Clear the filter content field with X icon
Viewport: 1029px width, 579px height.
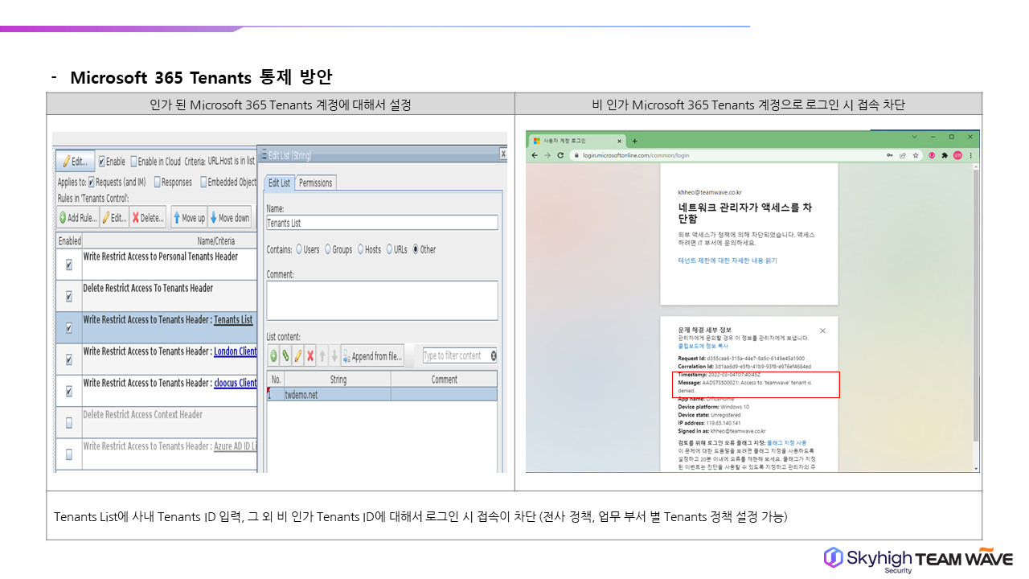pos(493,355)
